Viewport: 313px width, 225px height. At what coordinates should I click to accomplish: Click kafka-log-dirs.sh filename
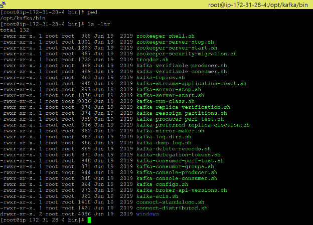click(x=164, y=137)
